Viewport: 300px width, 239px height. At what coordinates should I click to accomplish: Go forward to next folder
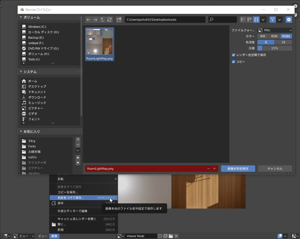95,20
